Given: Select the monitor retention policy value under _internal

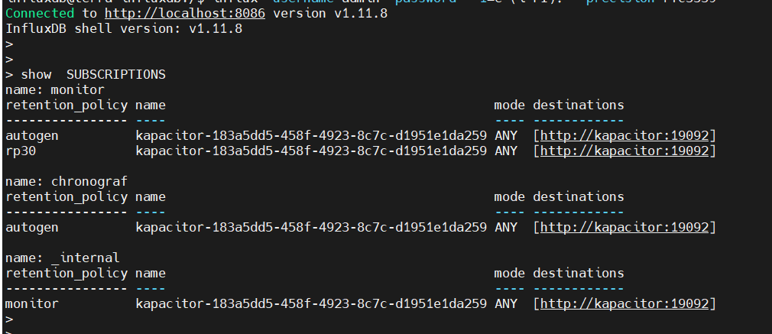Looking at the screenshot, I should pyautogui.click(x=31, y=304).
